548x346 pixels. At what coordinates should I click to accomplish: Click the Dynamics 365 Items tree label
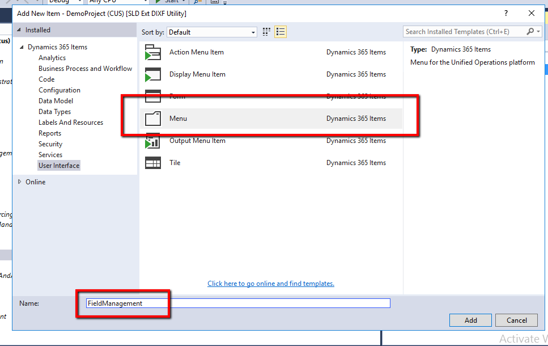point(58,47)
